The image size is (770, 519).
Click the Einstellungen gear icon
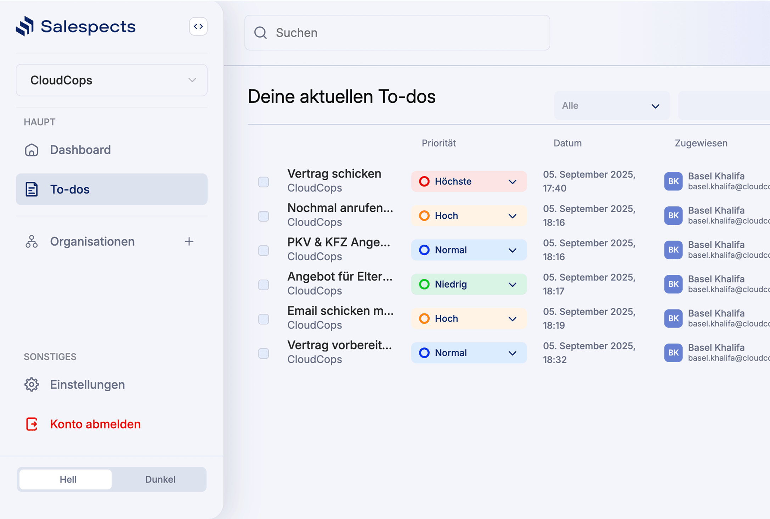click(32, 385)
